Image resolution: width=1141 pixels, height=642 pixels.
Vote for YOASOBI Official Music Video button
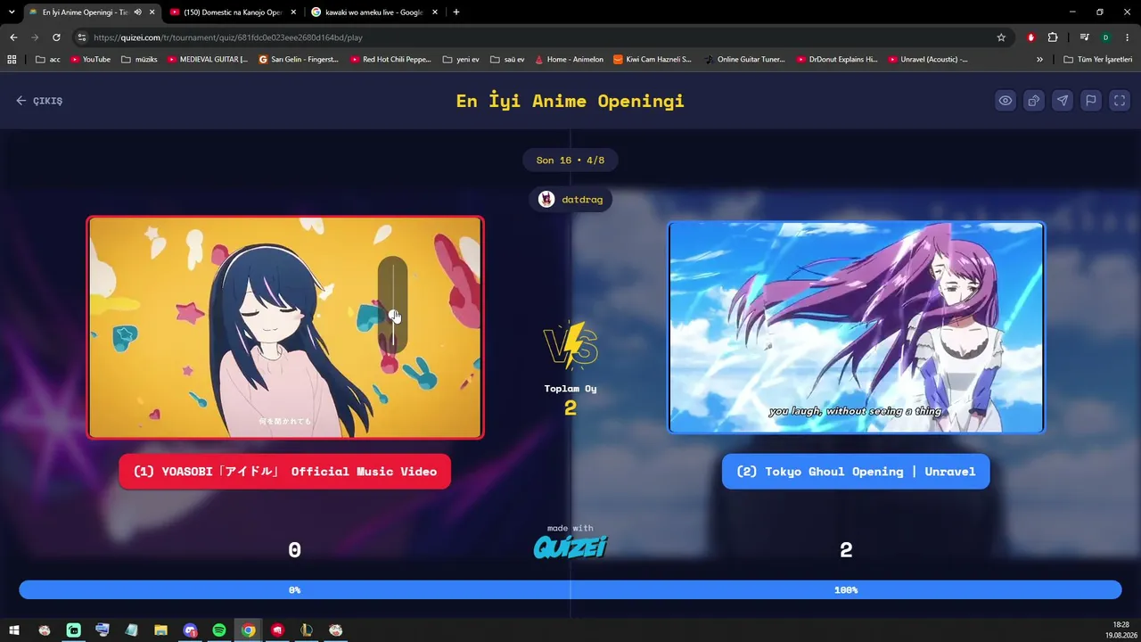(284, 472)
